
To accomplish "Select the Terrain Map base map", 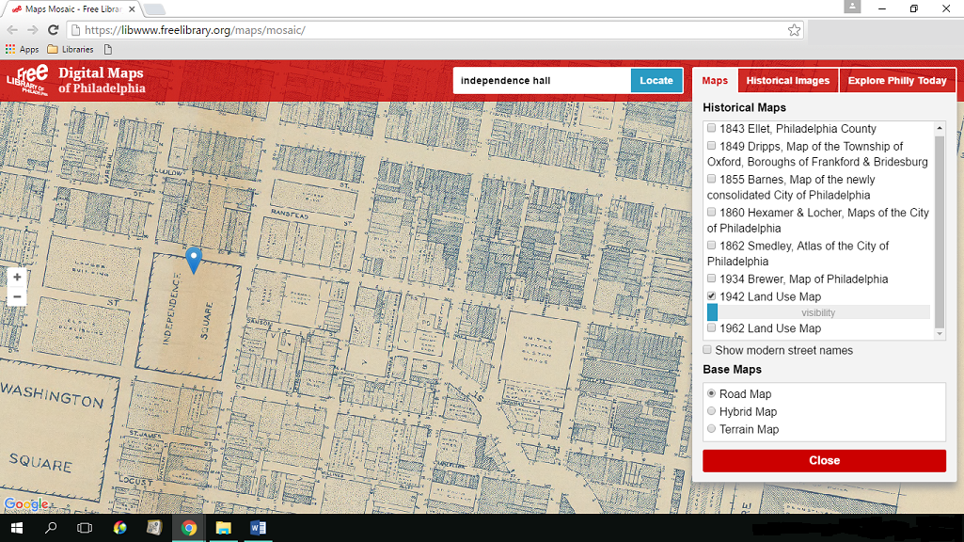I will (711, 429).
